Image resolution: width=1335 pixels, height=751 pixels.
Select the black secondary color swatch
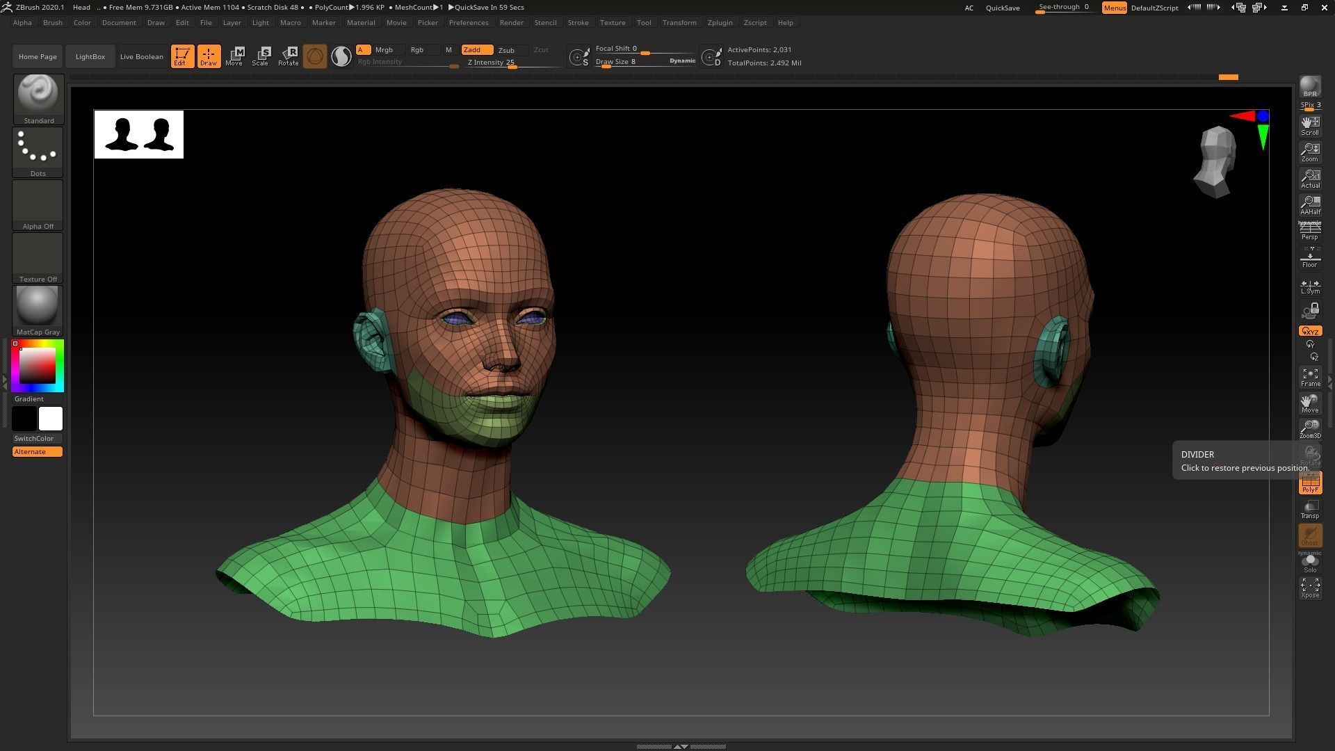[x=24, y=419]
